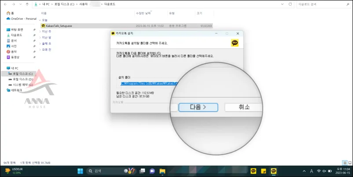
Task: Open the Windows Start menu
Action: [x=80, y=171]
